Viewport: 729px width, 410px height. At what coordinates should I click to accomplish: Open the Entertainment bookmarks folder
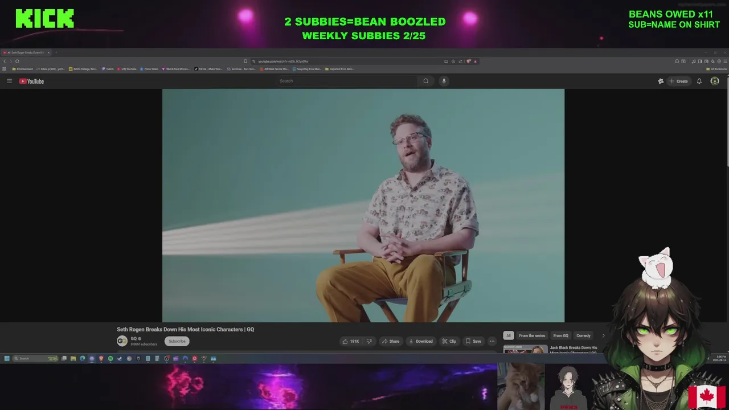pos(23,69)
